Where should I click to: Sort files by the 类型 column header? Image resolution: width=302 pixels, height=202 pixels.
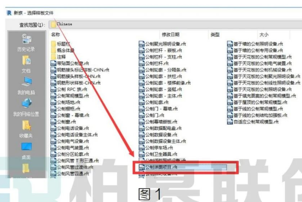click(x=215, y=34)
